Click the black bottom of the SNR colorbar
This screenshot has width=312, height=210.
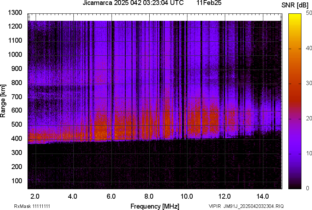[295, 186]
